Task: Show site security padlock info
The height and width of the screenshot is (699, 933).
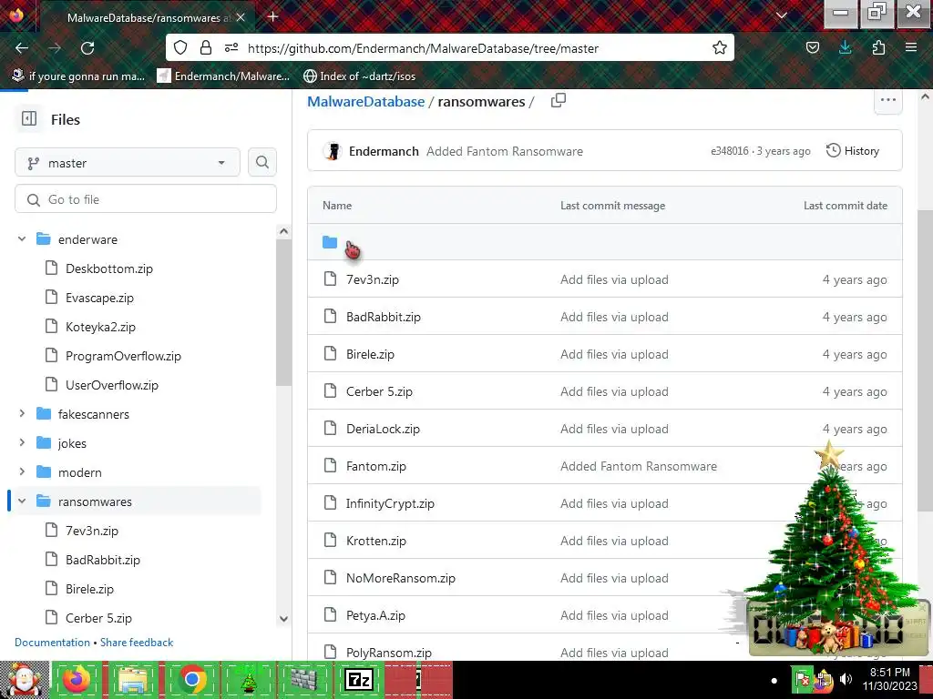Action: (206, 48)
